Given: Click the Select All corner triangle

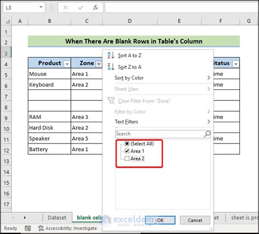Looking at the screenshot, I should 7,21.
